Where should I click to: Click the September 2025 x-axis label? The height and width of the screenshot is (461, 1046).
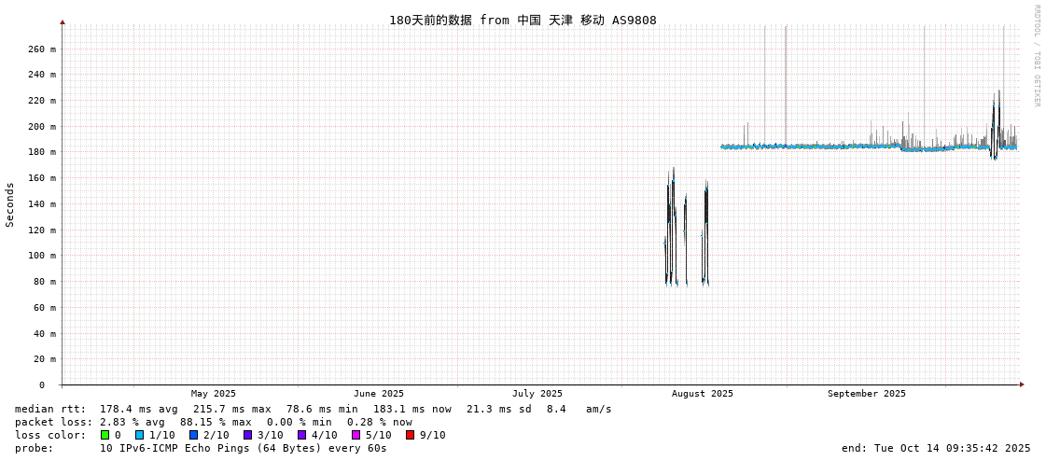coord(866,394)
